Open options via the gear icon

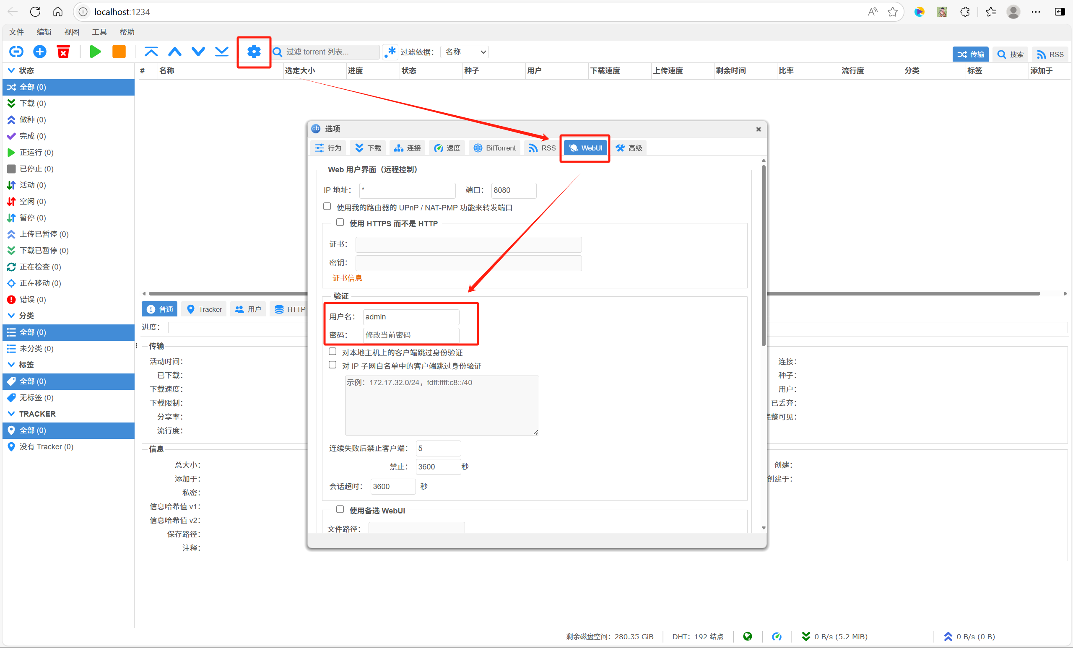(x=254, y=52)
